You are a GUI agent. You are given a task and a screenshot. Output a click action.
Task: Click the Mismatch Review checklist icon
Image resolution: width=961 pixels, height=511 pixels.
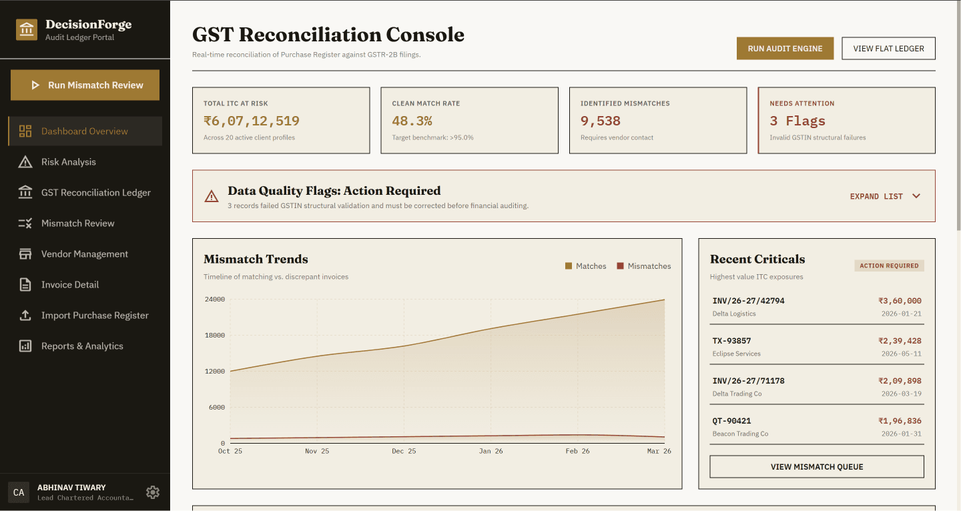(25, 223)
